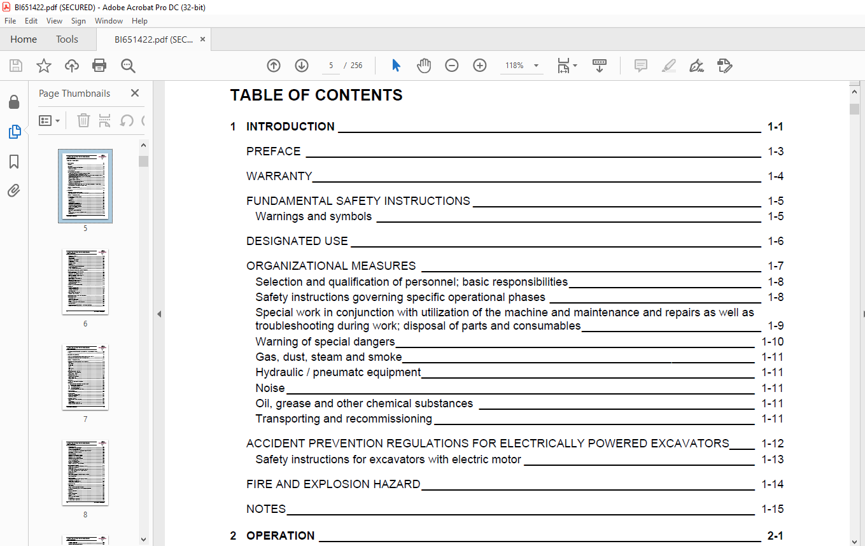Expand the fit page options dropdown
Image resolution: width=865 pixels, height=546 pixels.
coord(575,66)
